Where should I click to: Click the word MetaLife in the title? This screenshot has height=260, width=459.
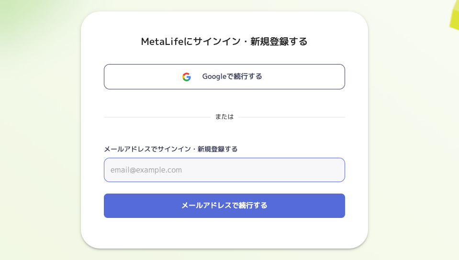pos(162,42)
